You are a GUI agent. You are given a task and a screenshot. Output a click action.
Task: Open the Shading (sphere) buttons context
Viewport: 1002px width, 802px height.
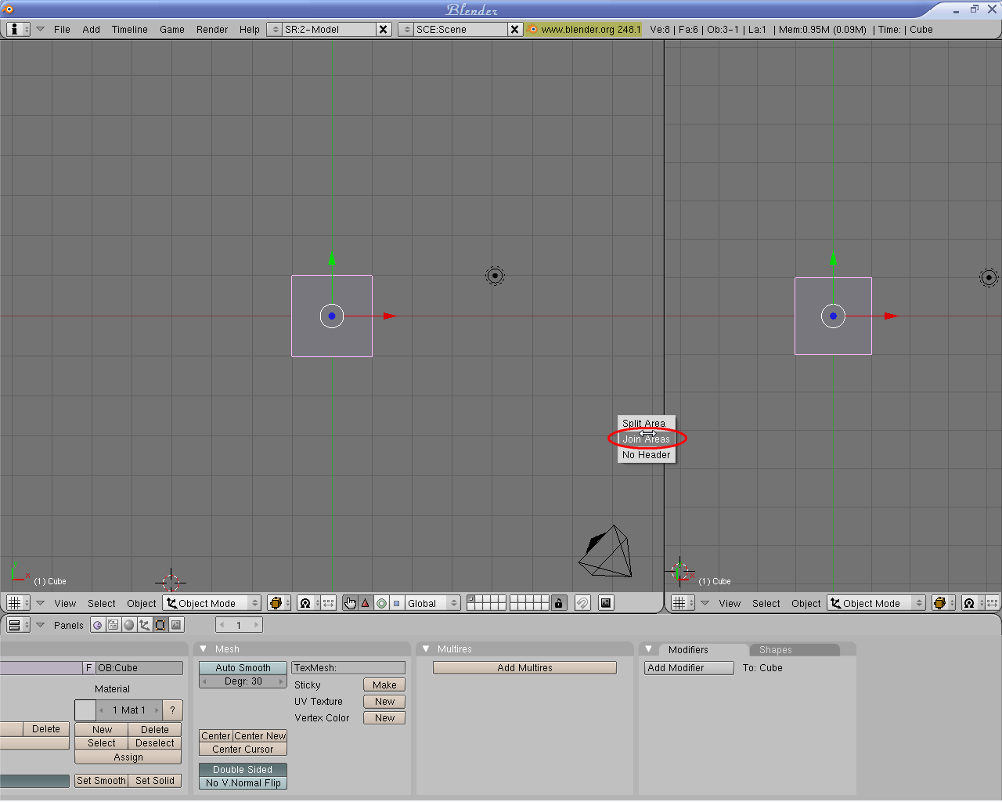coord(129,625)
